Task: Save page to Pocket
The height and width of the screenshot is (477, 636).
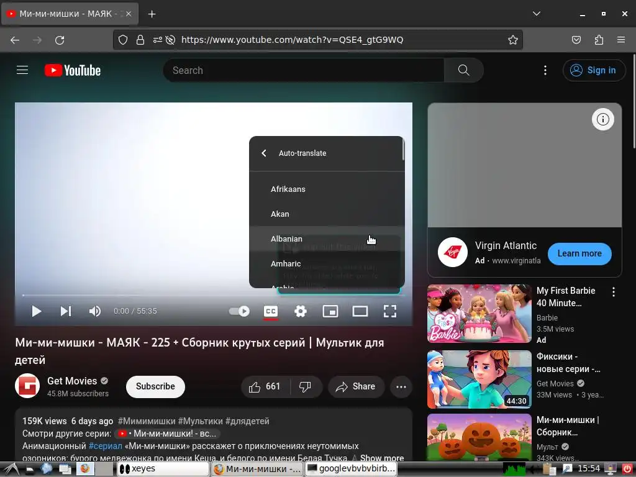Action: point(576,40)
